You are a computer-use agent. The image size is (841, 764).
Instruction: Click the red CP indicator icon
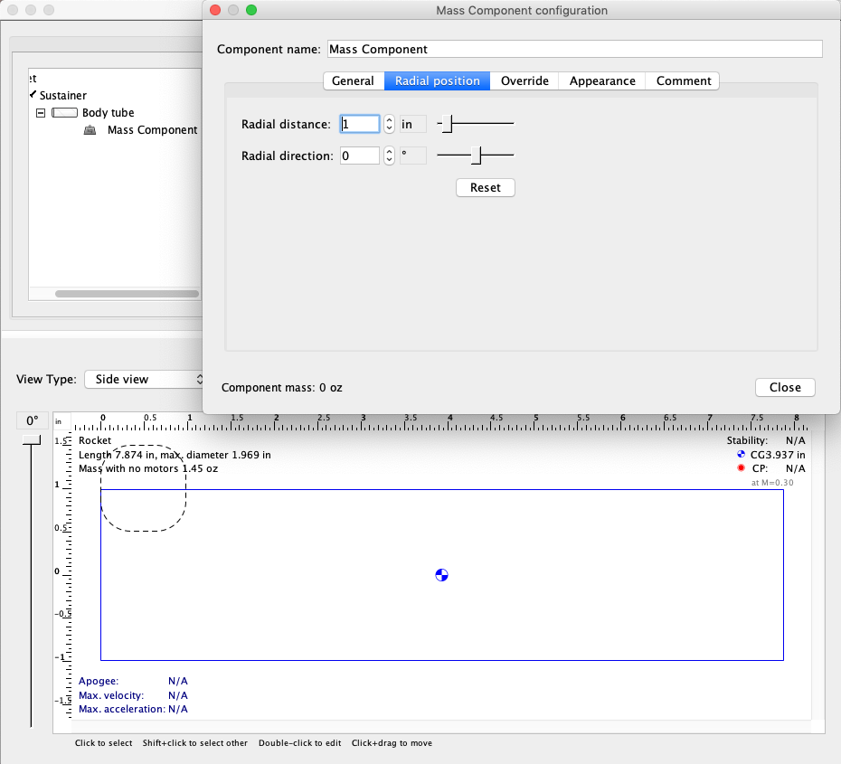coord(742,468)
